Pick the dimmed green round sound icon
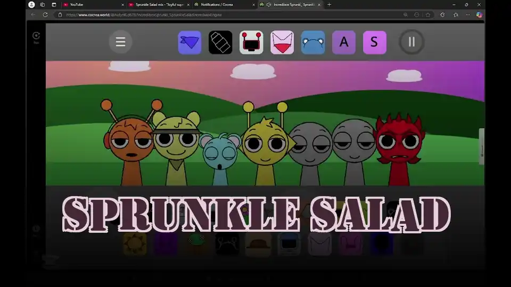 coord(196,244)
